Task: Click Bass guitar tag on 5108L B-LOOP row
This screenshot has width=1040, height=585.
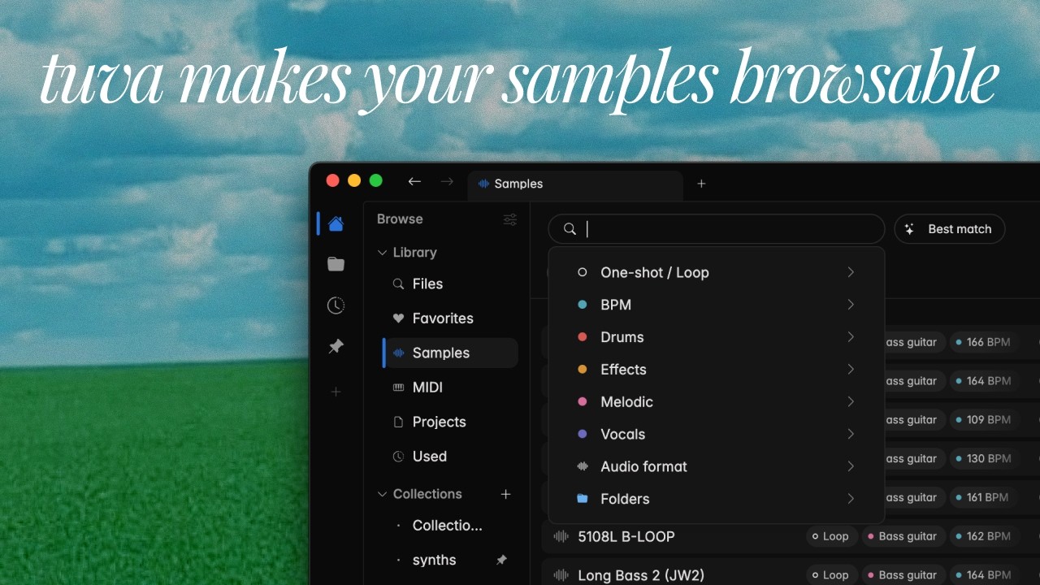Action: coord(902,536)
